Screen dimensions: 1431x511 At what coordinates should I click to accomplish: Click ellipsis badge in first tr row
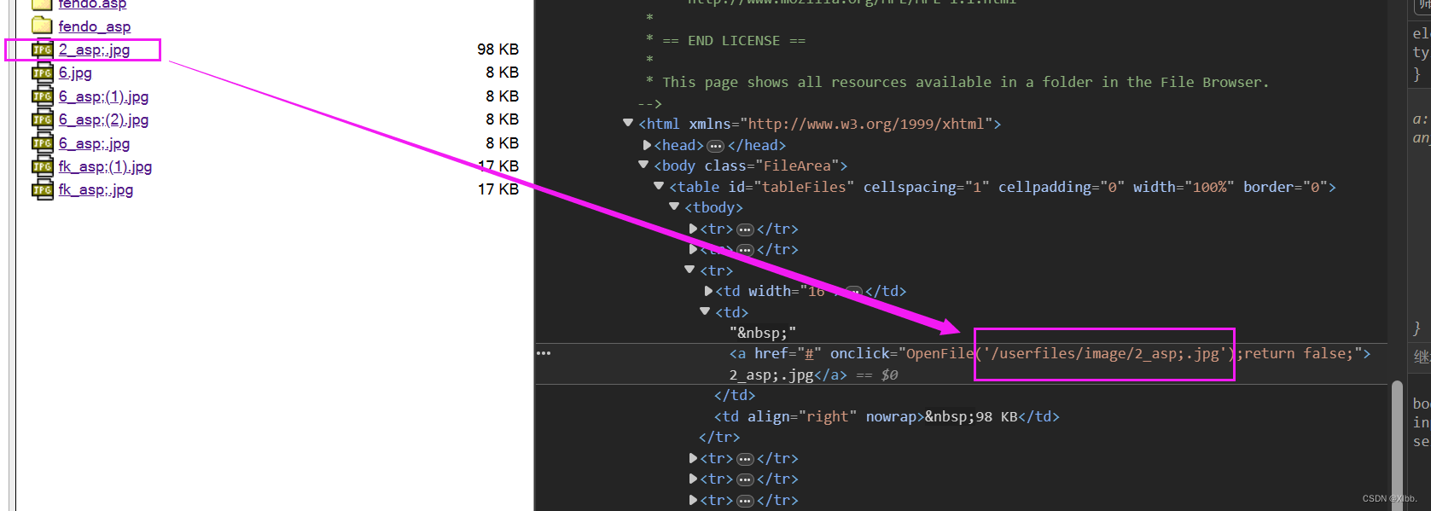[x=745, y=229]
